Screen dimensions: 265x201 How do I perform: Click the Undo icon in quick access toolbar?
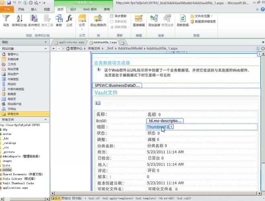click(14, 3)
